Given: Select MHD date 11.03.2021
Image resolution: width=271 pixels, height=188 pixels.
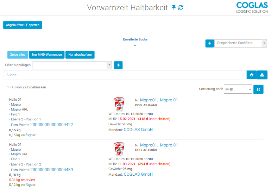Looking at the screenshot, I should (x=126, y=164).
